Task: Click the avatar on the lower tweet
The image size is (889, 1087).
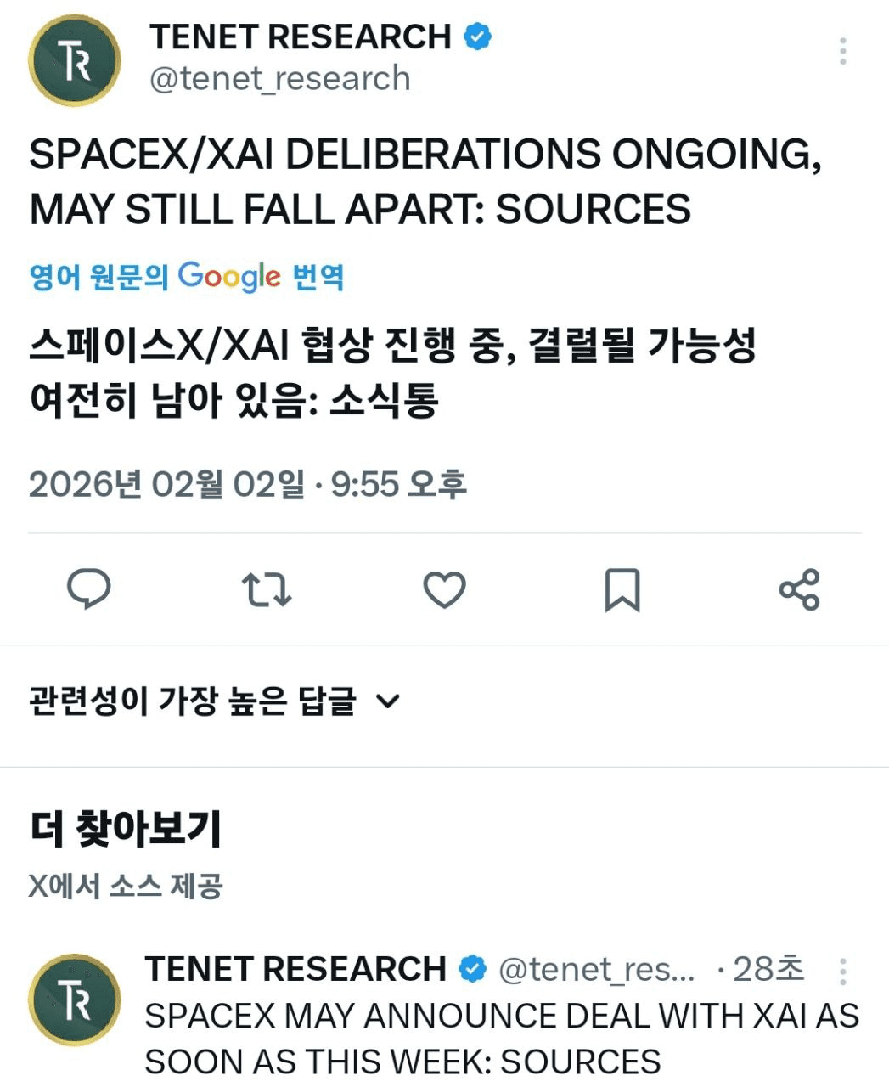Action: tap(75, 999)
